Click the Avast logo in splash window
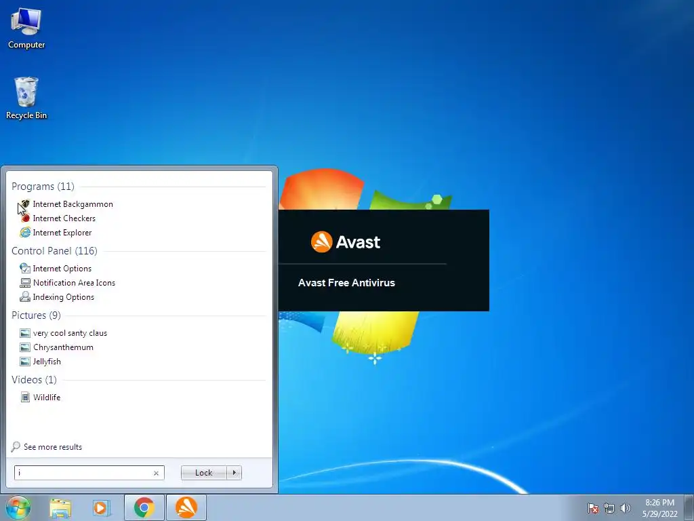Viewport: 694px width, 521px height. click(x=346, y=242)
